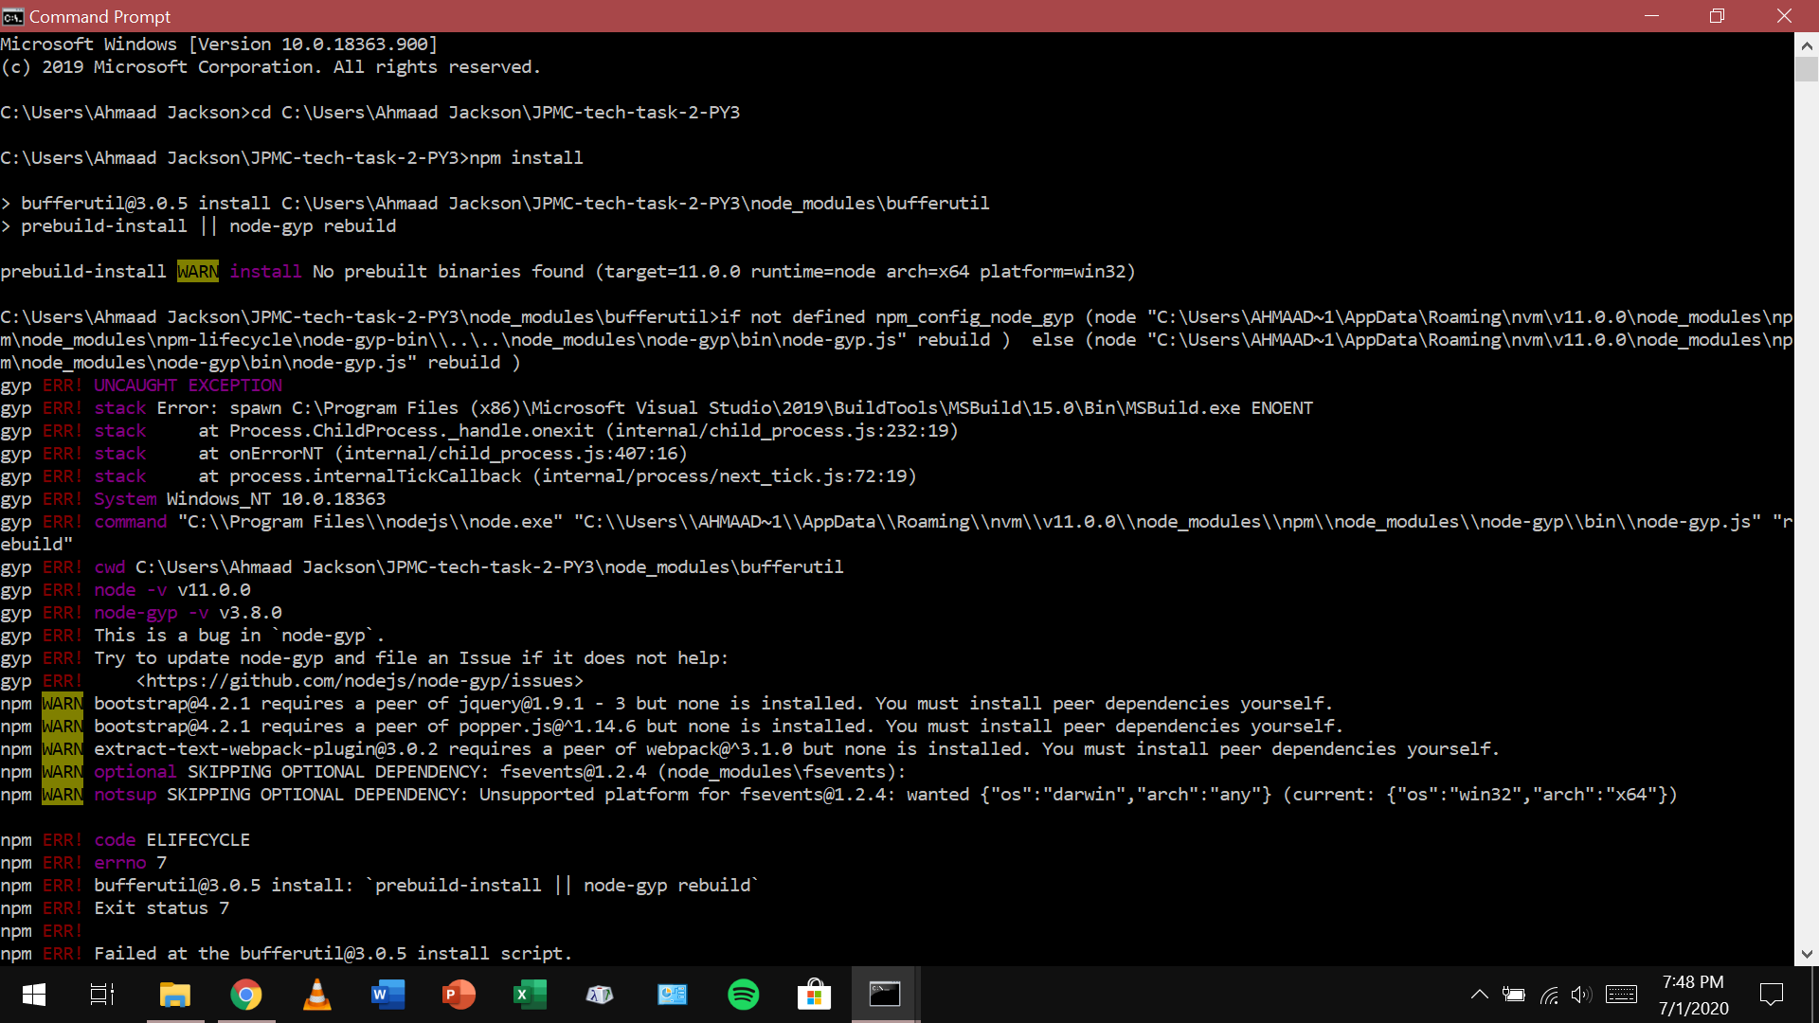1819x1023 pixels.
Task: Open File Explorer
Action: [174, 995]
